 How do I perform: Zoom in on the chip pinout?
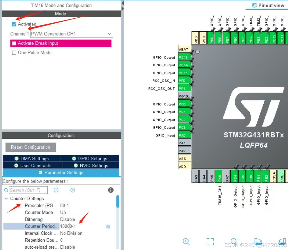186,242
